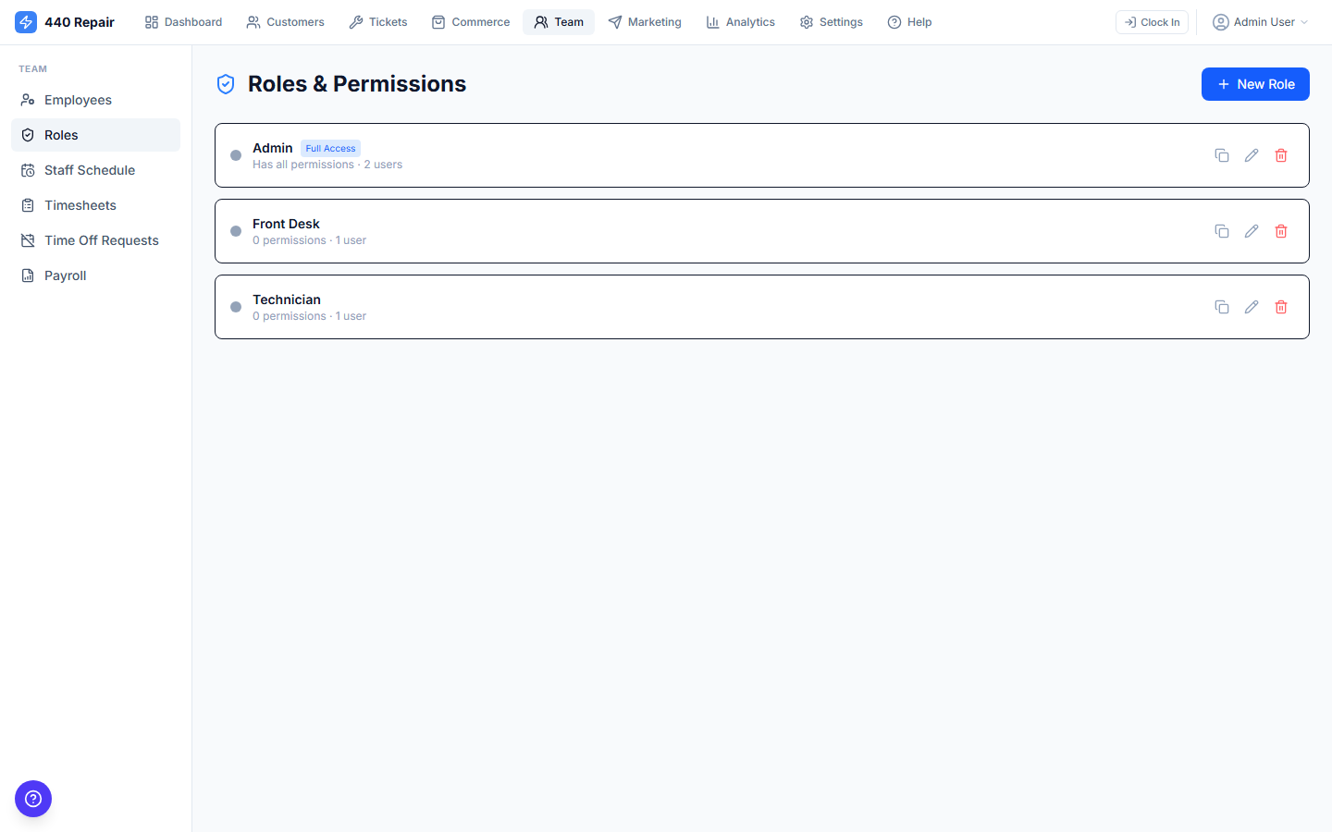Expand the Admin User dropdown
This screenshot has height=832, width=1332.
pyautogui.click(x=1302, y=22)
